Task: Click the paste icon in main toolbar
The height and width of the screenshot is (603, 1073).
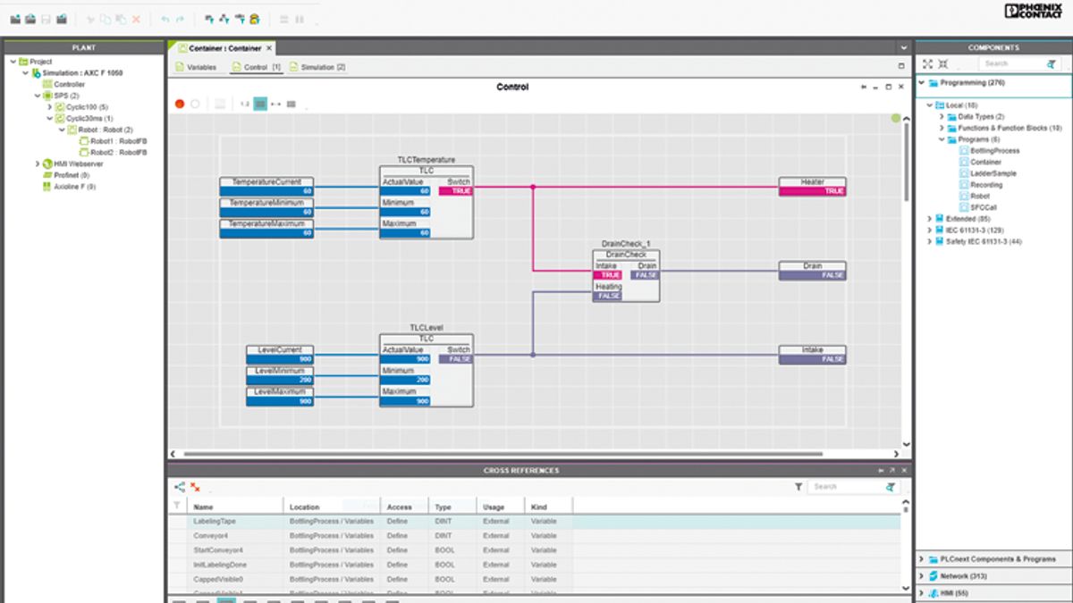Action: [121, 19]
